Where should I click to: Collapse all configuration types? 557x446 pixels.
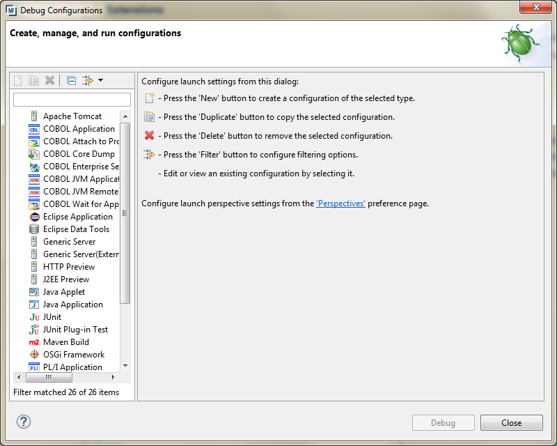click(x=71, y=79)
